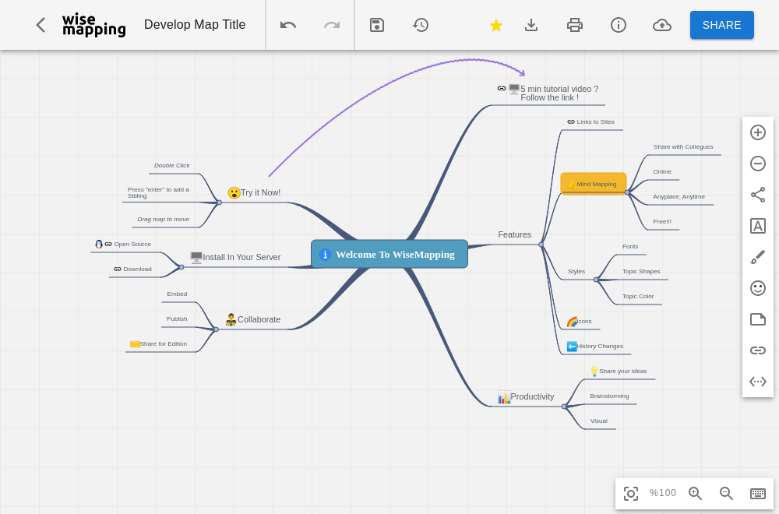Select the 'Publish' subtopic
The image size is (779, 514).
(x=177, y=319)
